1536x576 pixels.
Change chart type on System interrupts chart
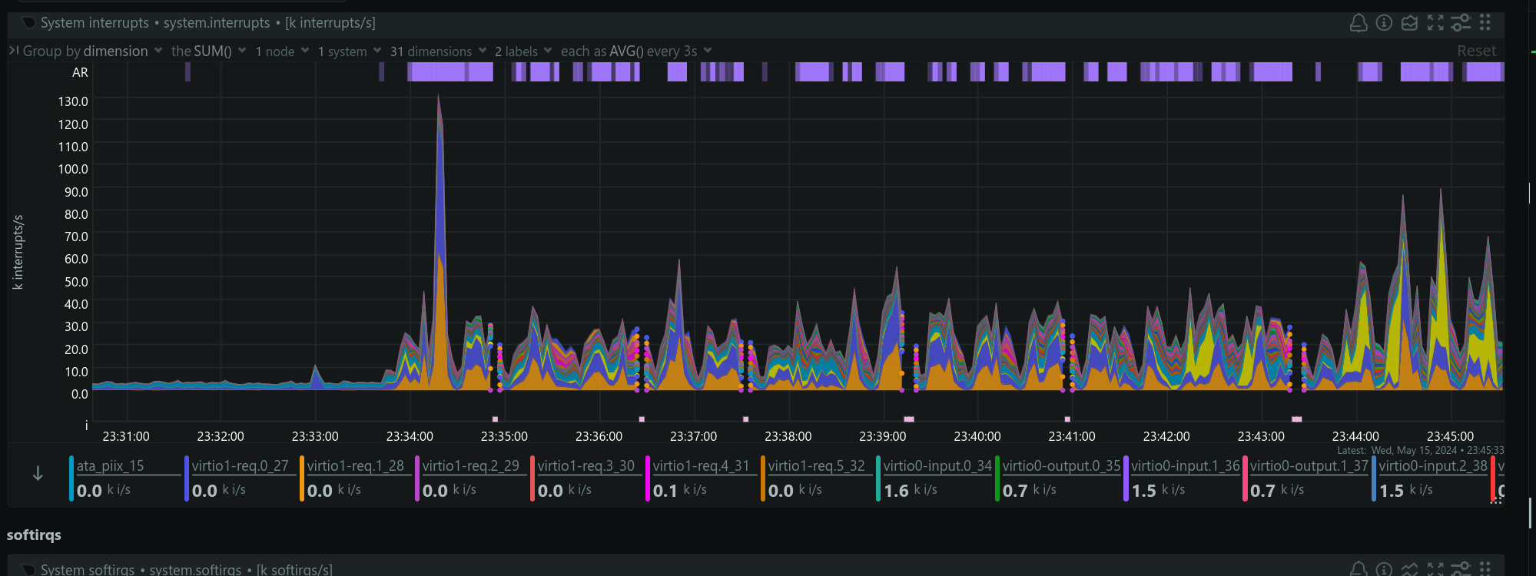(1409, 23)
